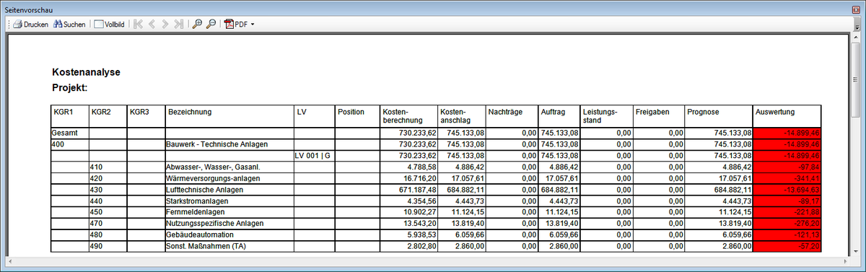Click the Kostenanschlag column header
The image size is (866, 272).
coord(462,116)
